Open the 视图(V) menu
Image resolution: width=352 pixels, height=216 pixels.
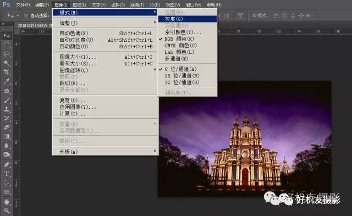(x=173, y=5)
